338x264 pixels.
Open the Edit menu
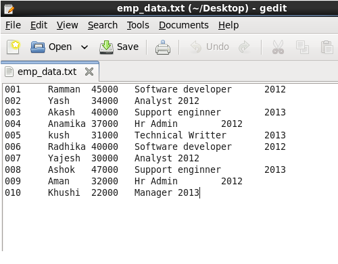39,25
